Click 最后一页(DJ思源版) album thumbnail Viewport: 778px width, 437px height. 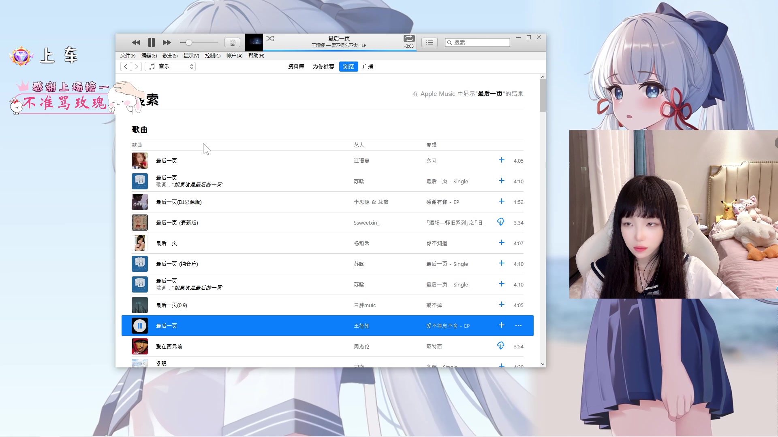point(140,202)
